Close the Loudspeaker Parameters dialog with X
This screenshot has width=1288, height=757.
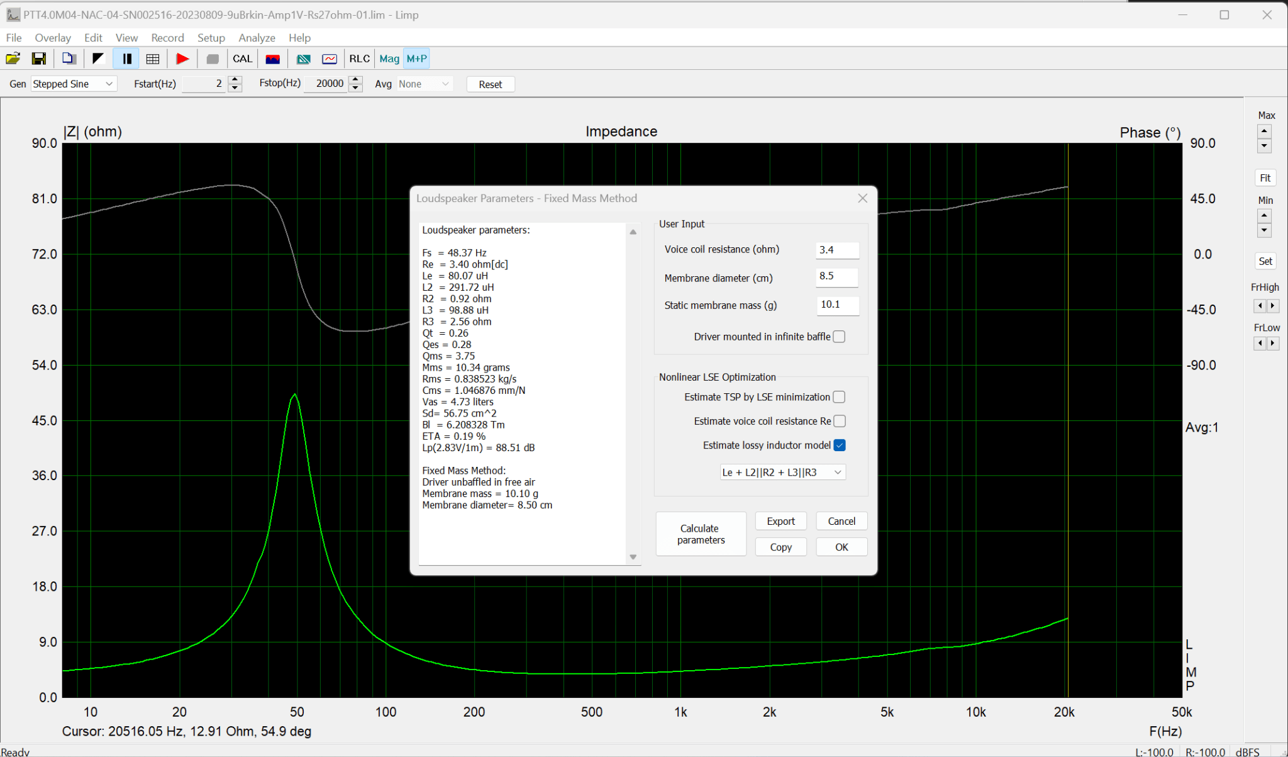[862, 198]
